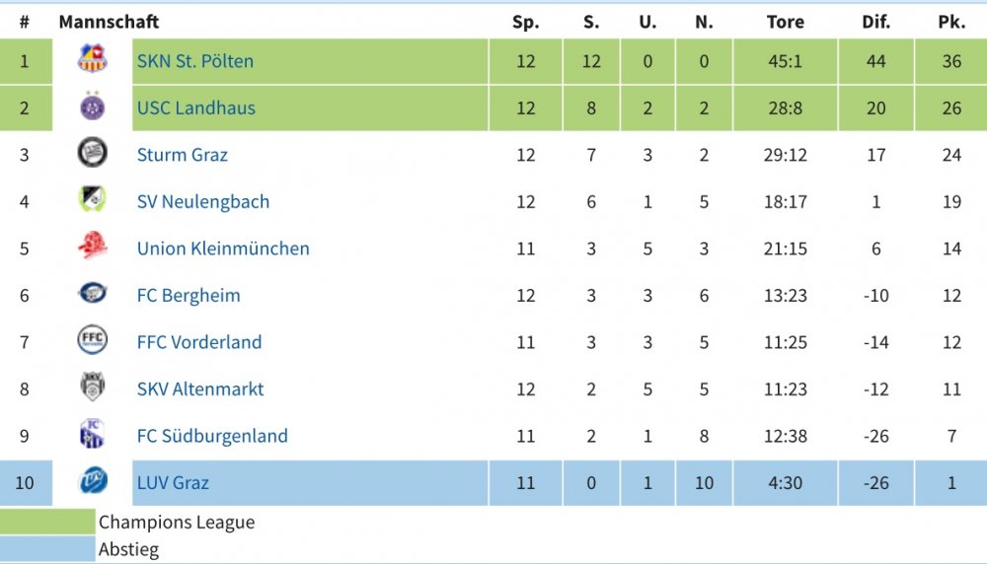987x564 pixels.
Task: Open the Sturm Graz team logo
Action: pyautogui.click(x=93, y=153)
